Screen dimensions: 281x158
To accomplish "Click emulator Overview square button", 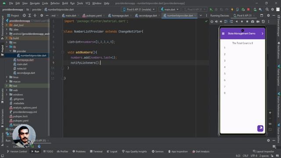I will [x=247, y=22].
